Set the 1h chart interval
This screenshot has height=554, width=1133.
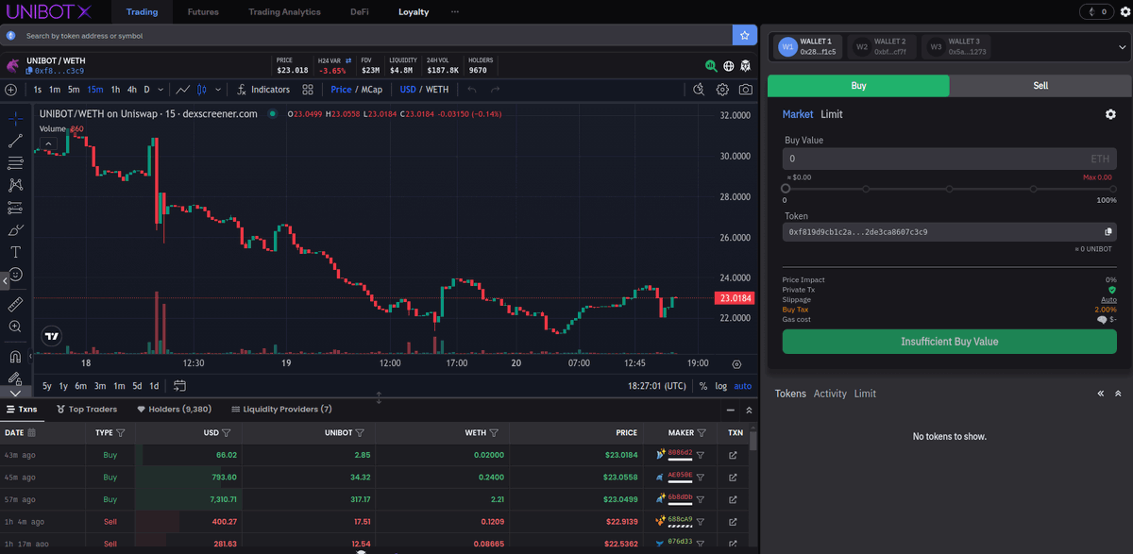click(x=115, y=90)
